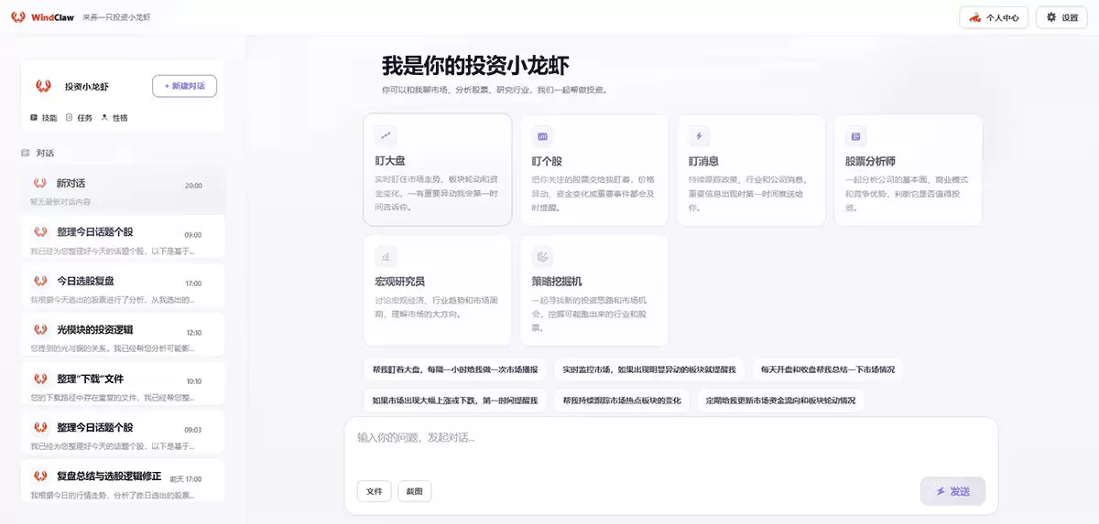Open the 任务 tasks tab
The width and height of the screenshot is (1099, 524).
[x=79, y=118]
